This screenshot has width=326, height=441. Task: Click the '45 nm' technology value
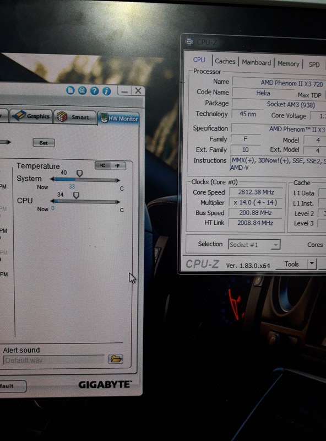248,114
